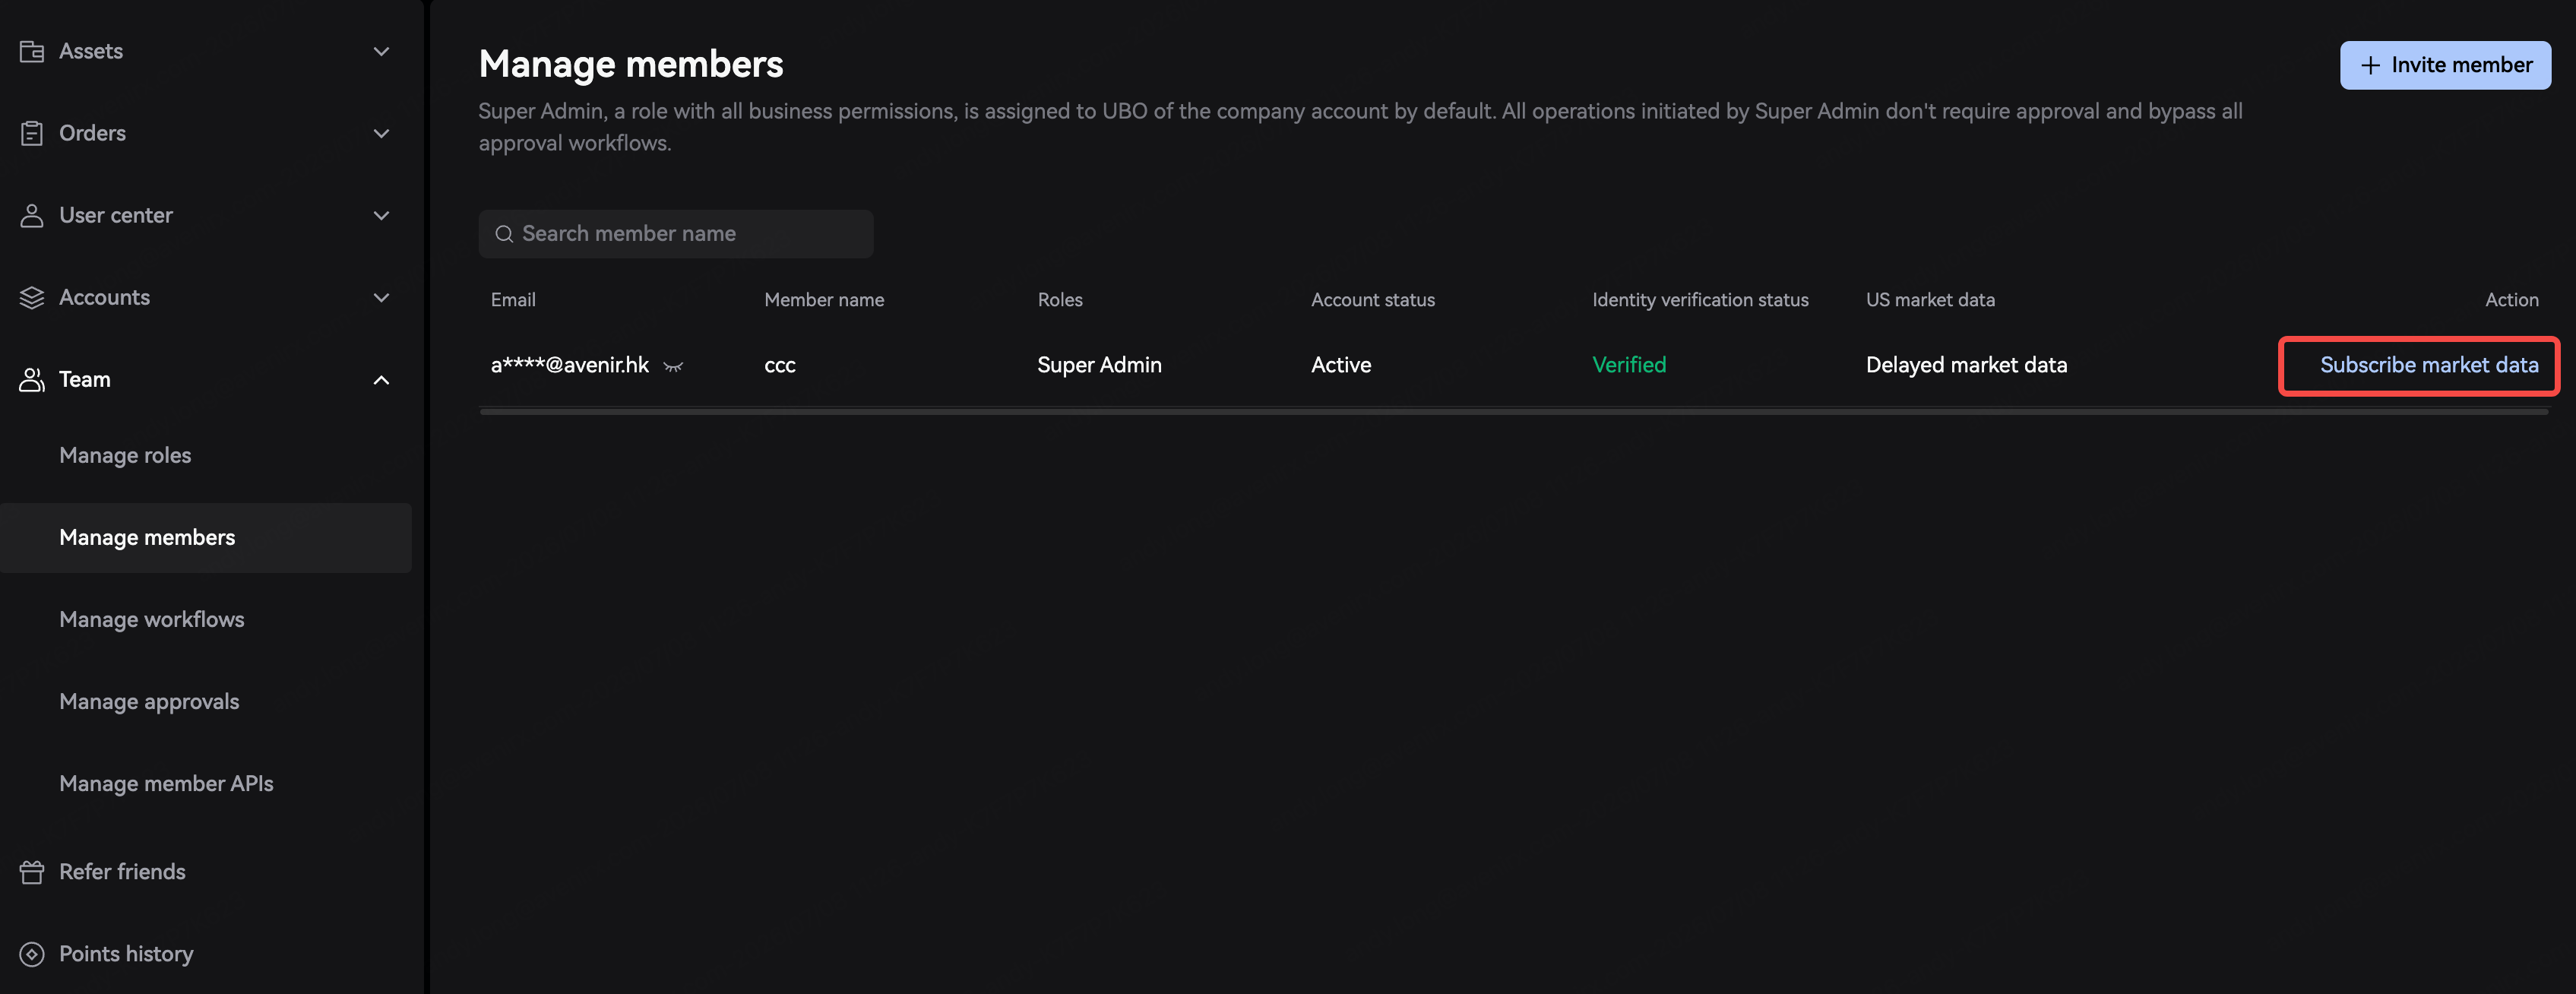Click the Delayed market data cell
The width and height of the screenshot is (2576, 994).
1966,365
